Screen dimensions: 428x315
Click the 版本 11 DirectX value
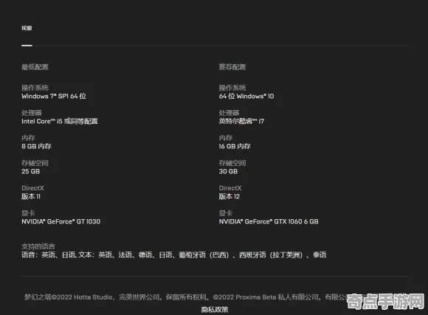pos(31,196)
